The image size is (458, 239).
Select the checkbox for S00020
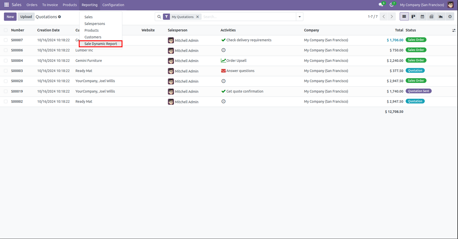[x=6, y=81]
